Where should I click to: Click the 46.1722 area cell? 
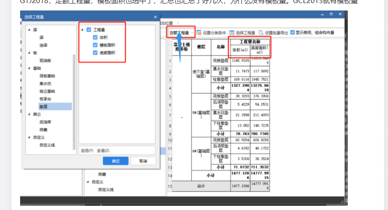point(260,148)
